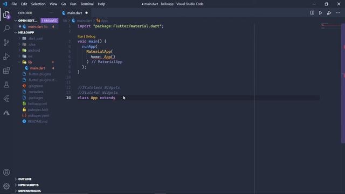Image resolution: width=345 pixels, height=194 pixels.
Task: Open the Terminal menu
Action: (x=87, y=4)
